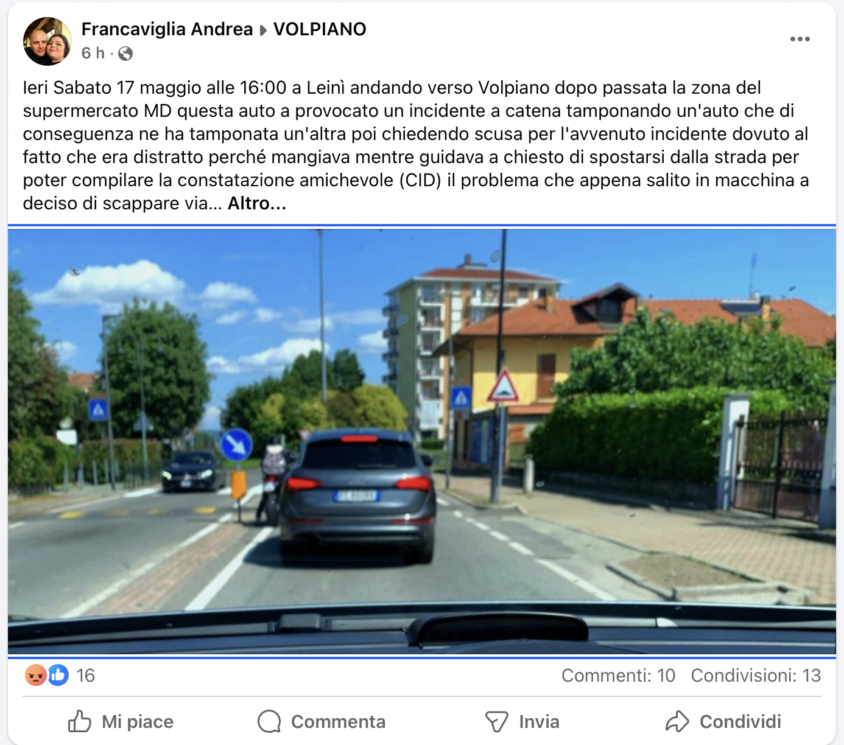The image size is (844, 745).
Task: Show the 10 comments list
Action: tap(618, 676)
